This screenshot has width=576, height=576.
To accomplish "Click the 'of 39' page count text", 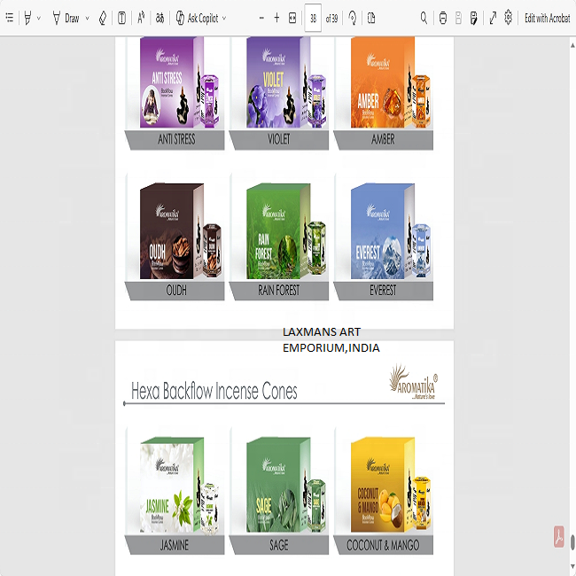I will [x=331, y=19].
